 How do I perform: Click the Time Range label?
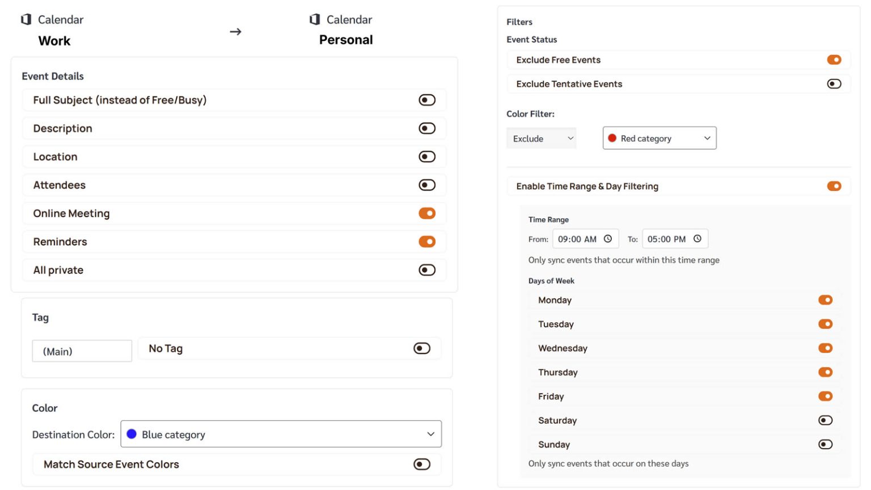(x=548, y=219)
